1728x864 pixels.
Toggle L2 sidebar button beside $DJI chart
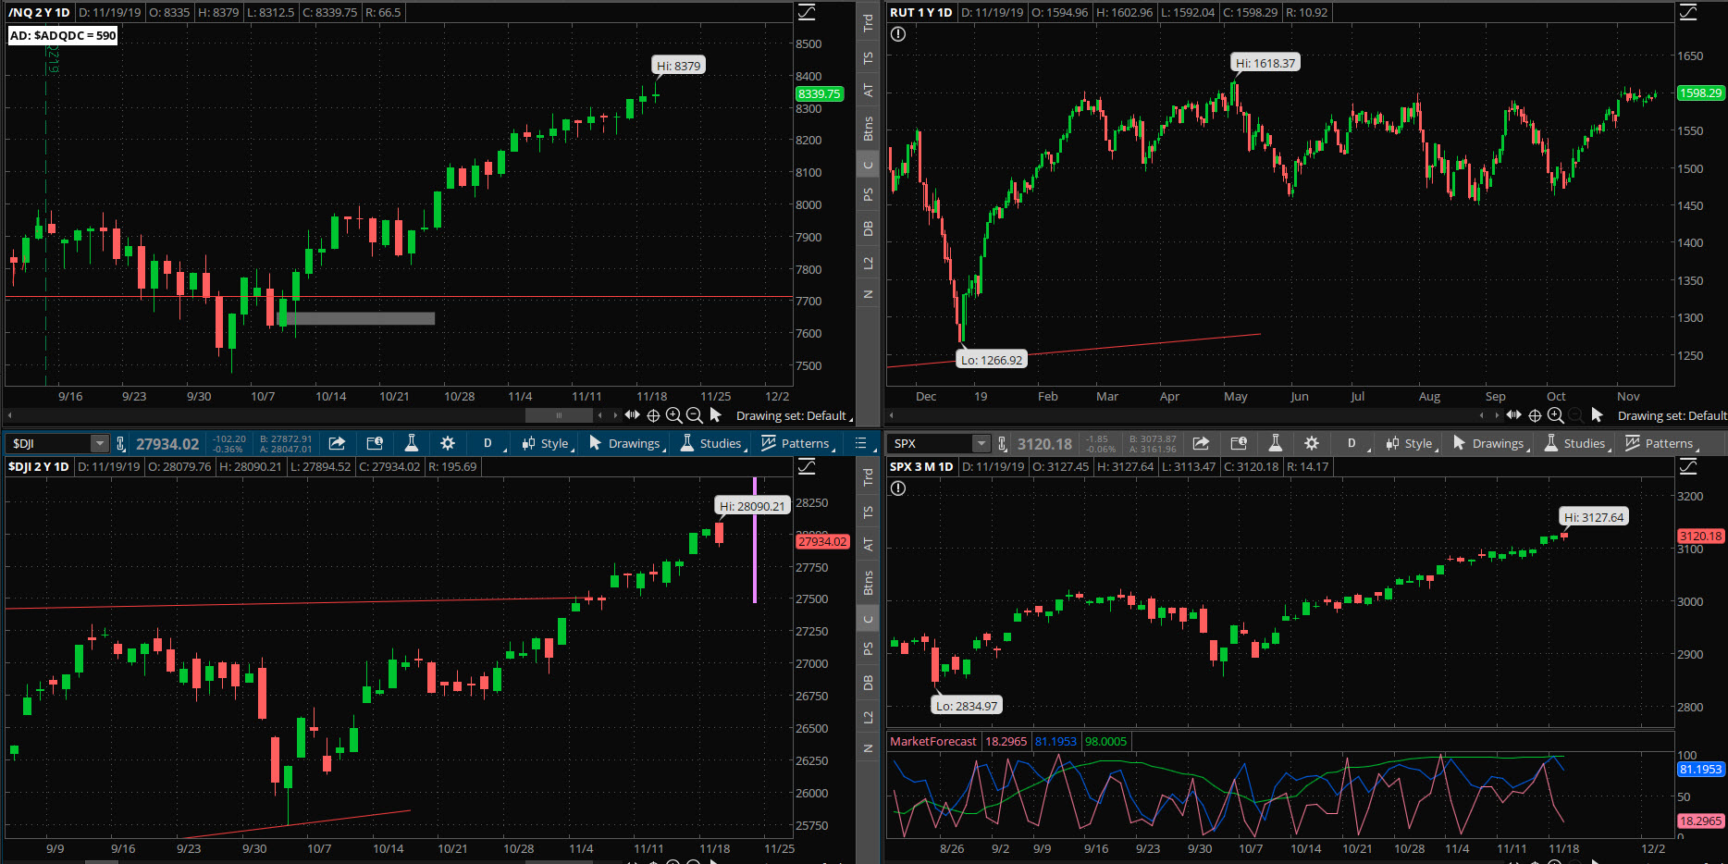(868, 717)
